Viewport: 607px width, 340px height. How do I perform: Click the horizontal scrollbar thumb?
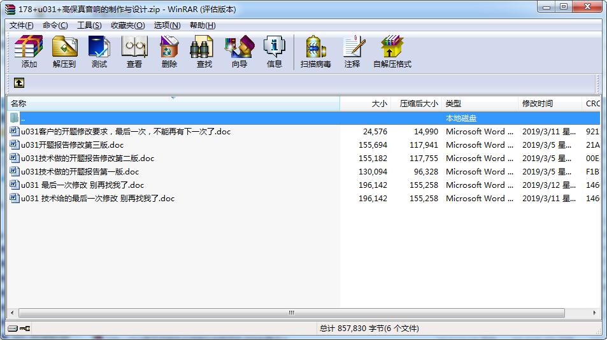(292, 313)
